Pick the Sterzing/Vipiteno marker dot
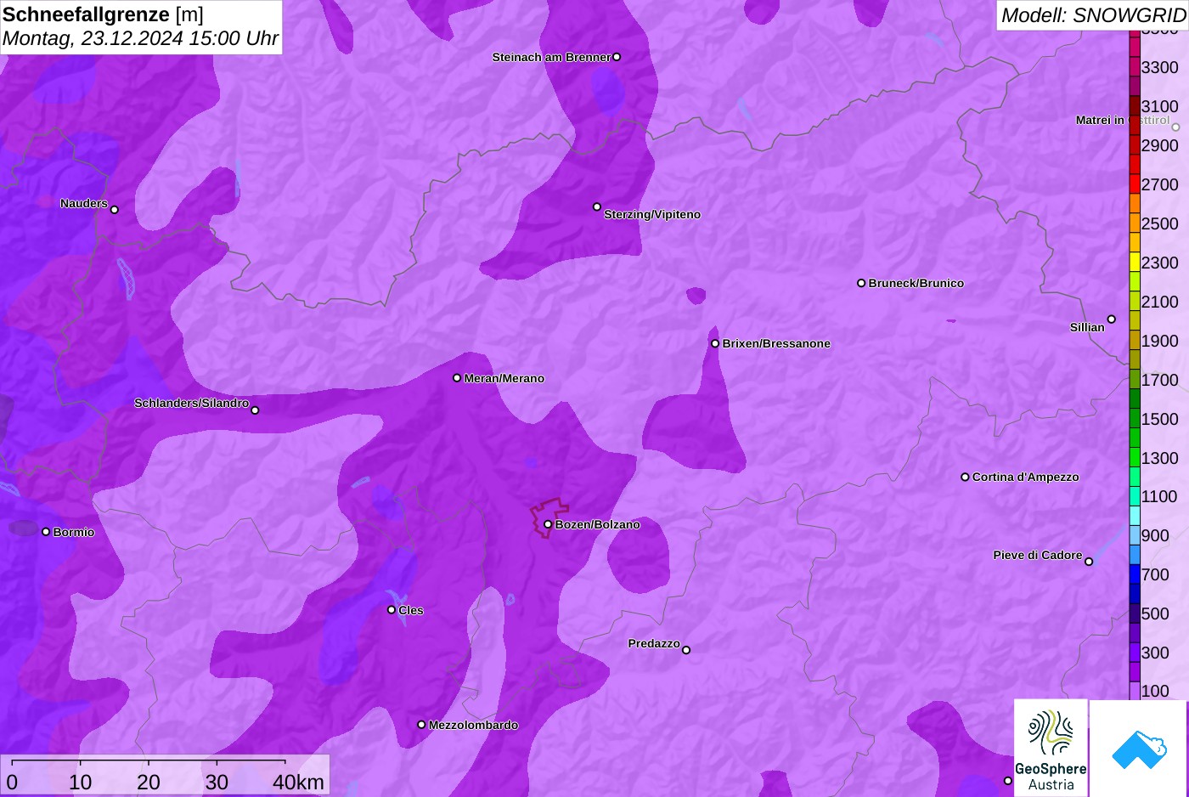Image resolution: width=1189 pixels, height=797 pixels. coord(597,206)
